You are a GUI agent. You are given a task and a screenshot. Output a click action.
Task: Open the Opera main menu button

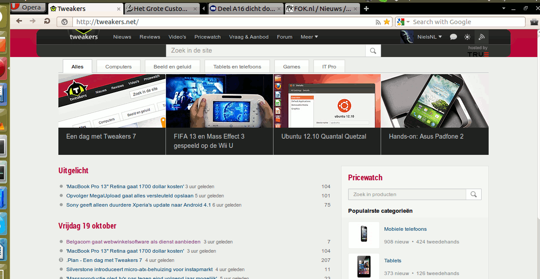point(27,7)
